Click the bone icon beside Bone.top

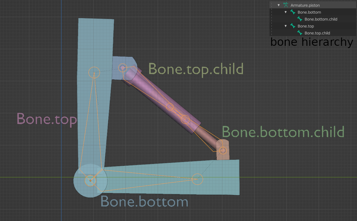tap(292, 26)
